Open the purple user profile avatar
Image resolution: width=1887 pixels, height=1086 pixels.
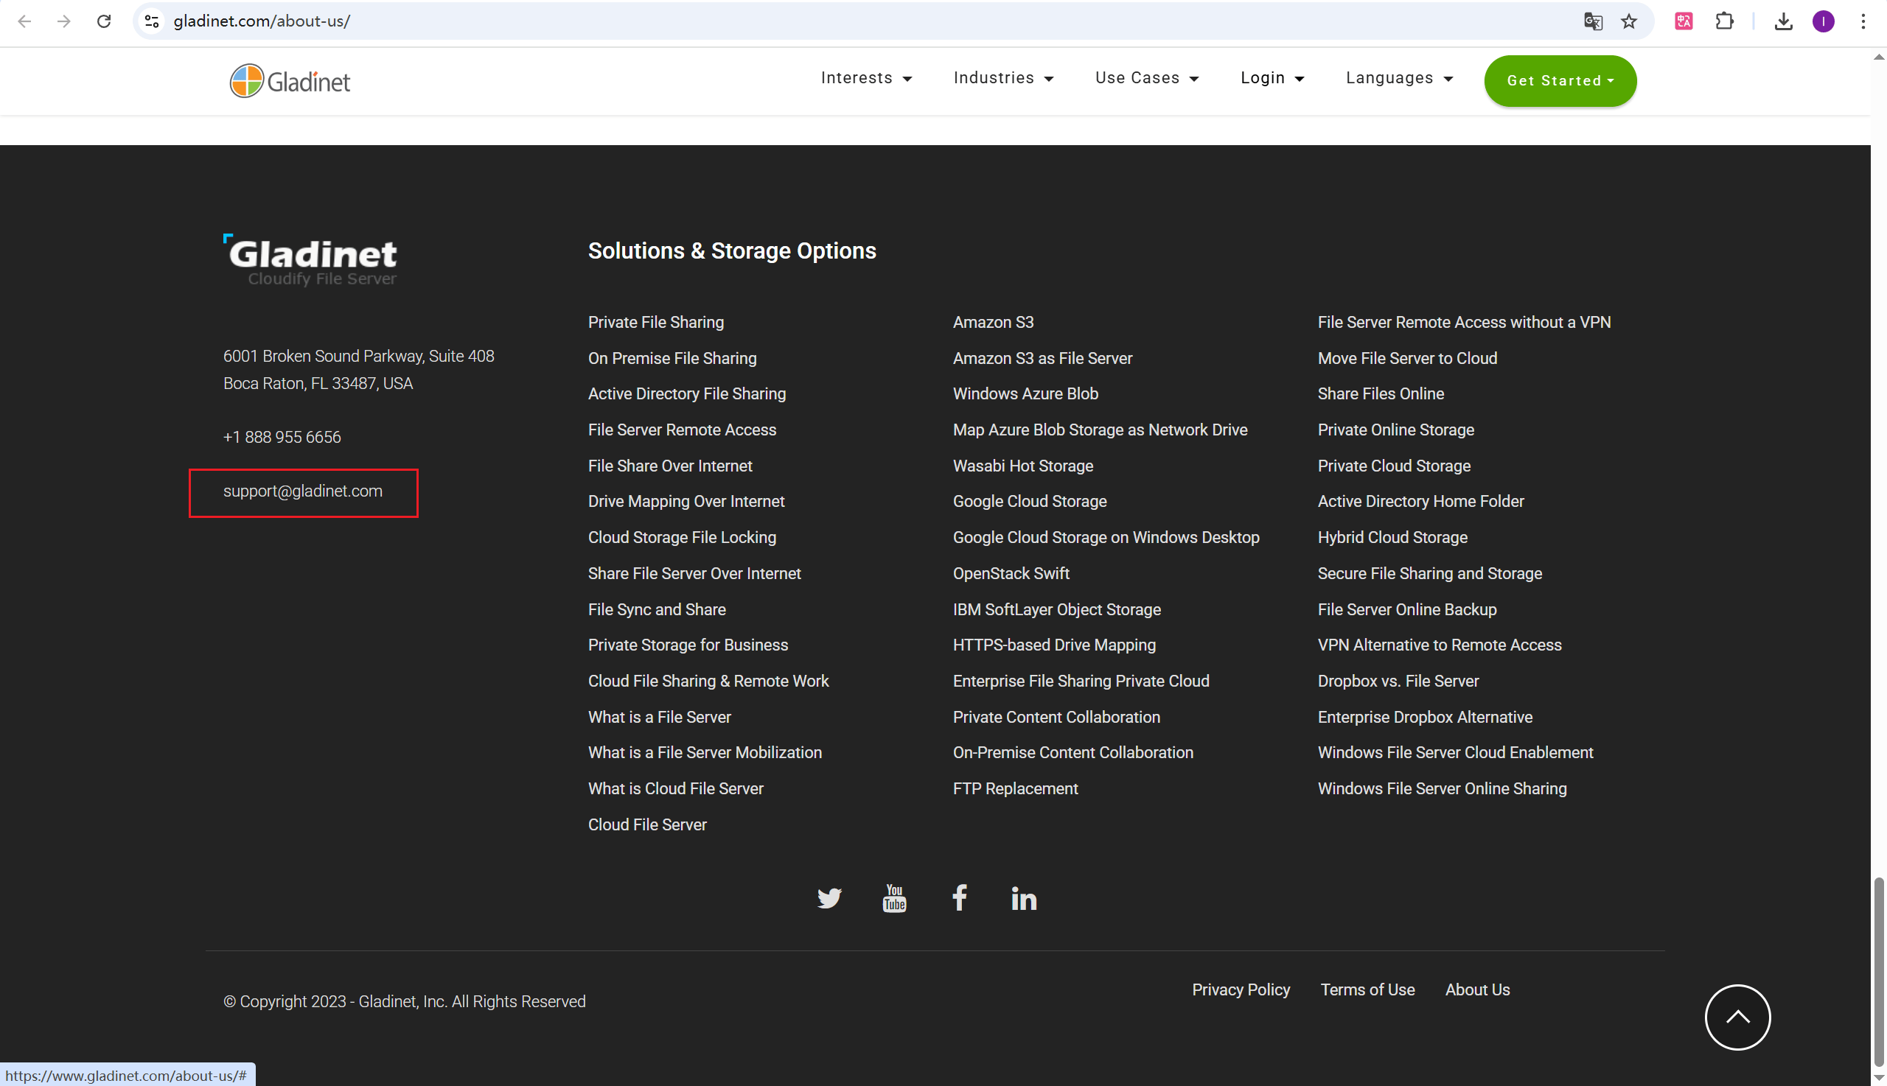click(x=1823, y=21)
